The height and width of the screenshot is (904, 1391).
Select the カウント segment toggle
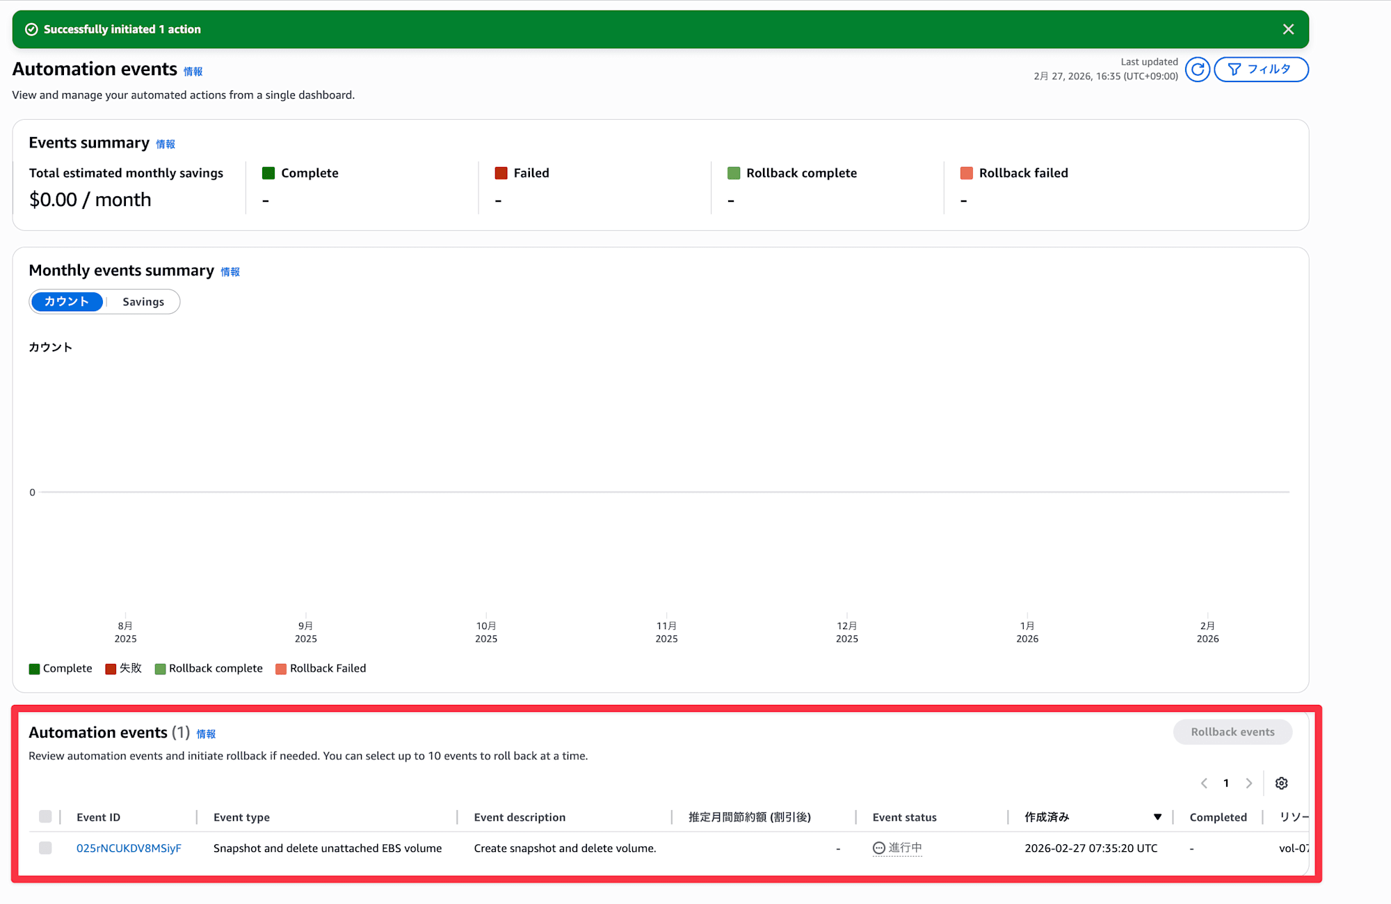(x=67, y=302)
